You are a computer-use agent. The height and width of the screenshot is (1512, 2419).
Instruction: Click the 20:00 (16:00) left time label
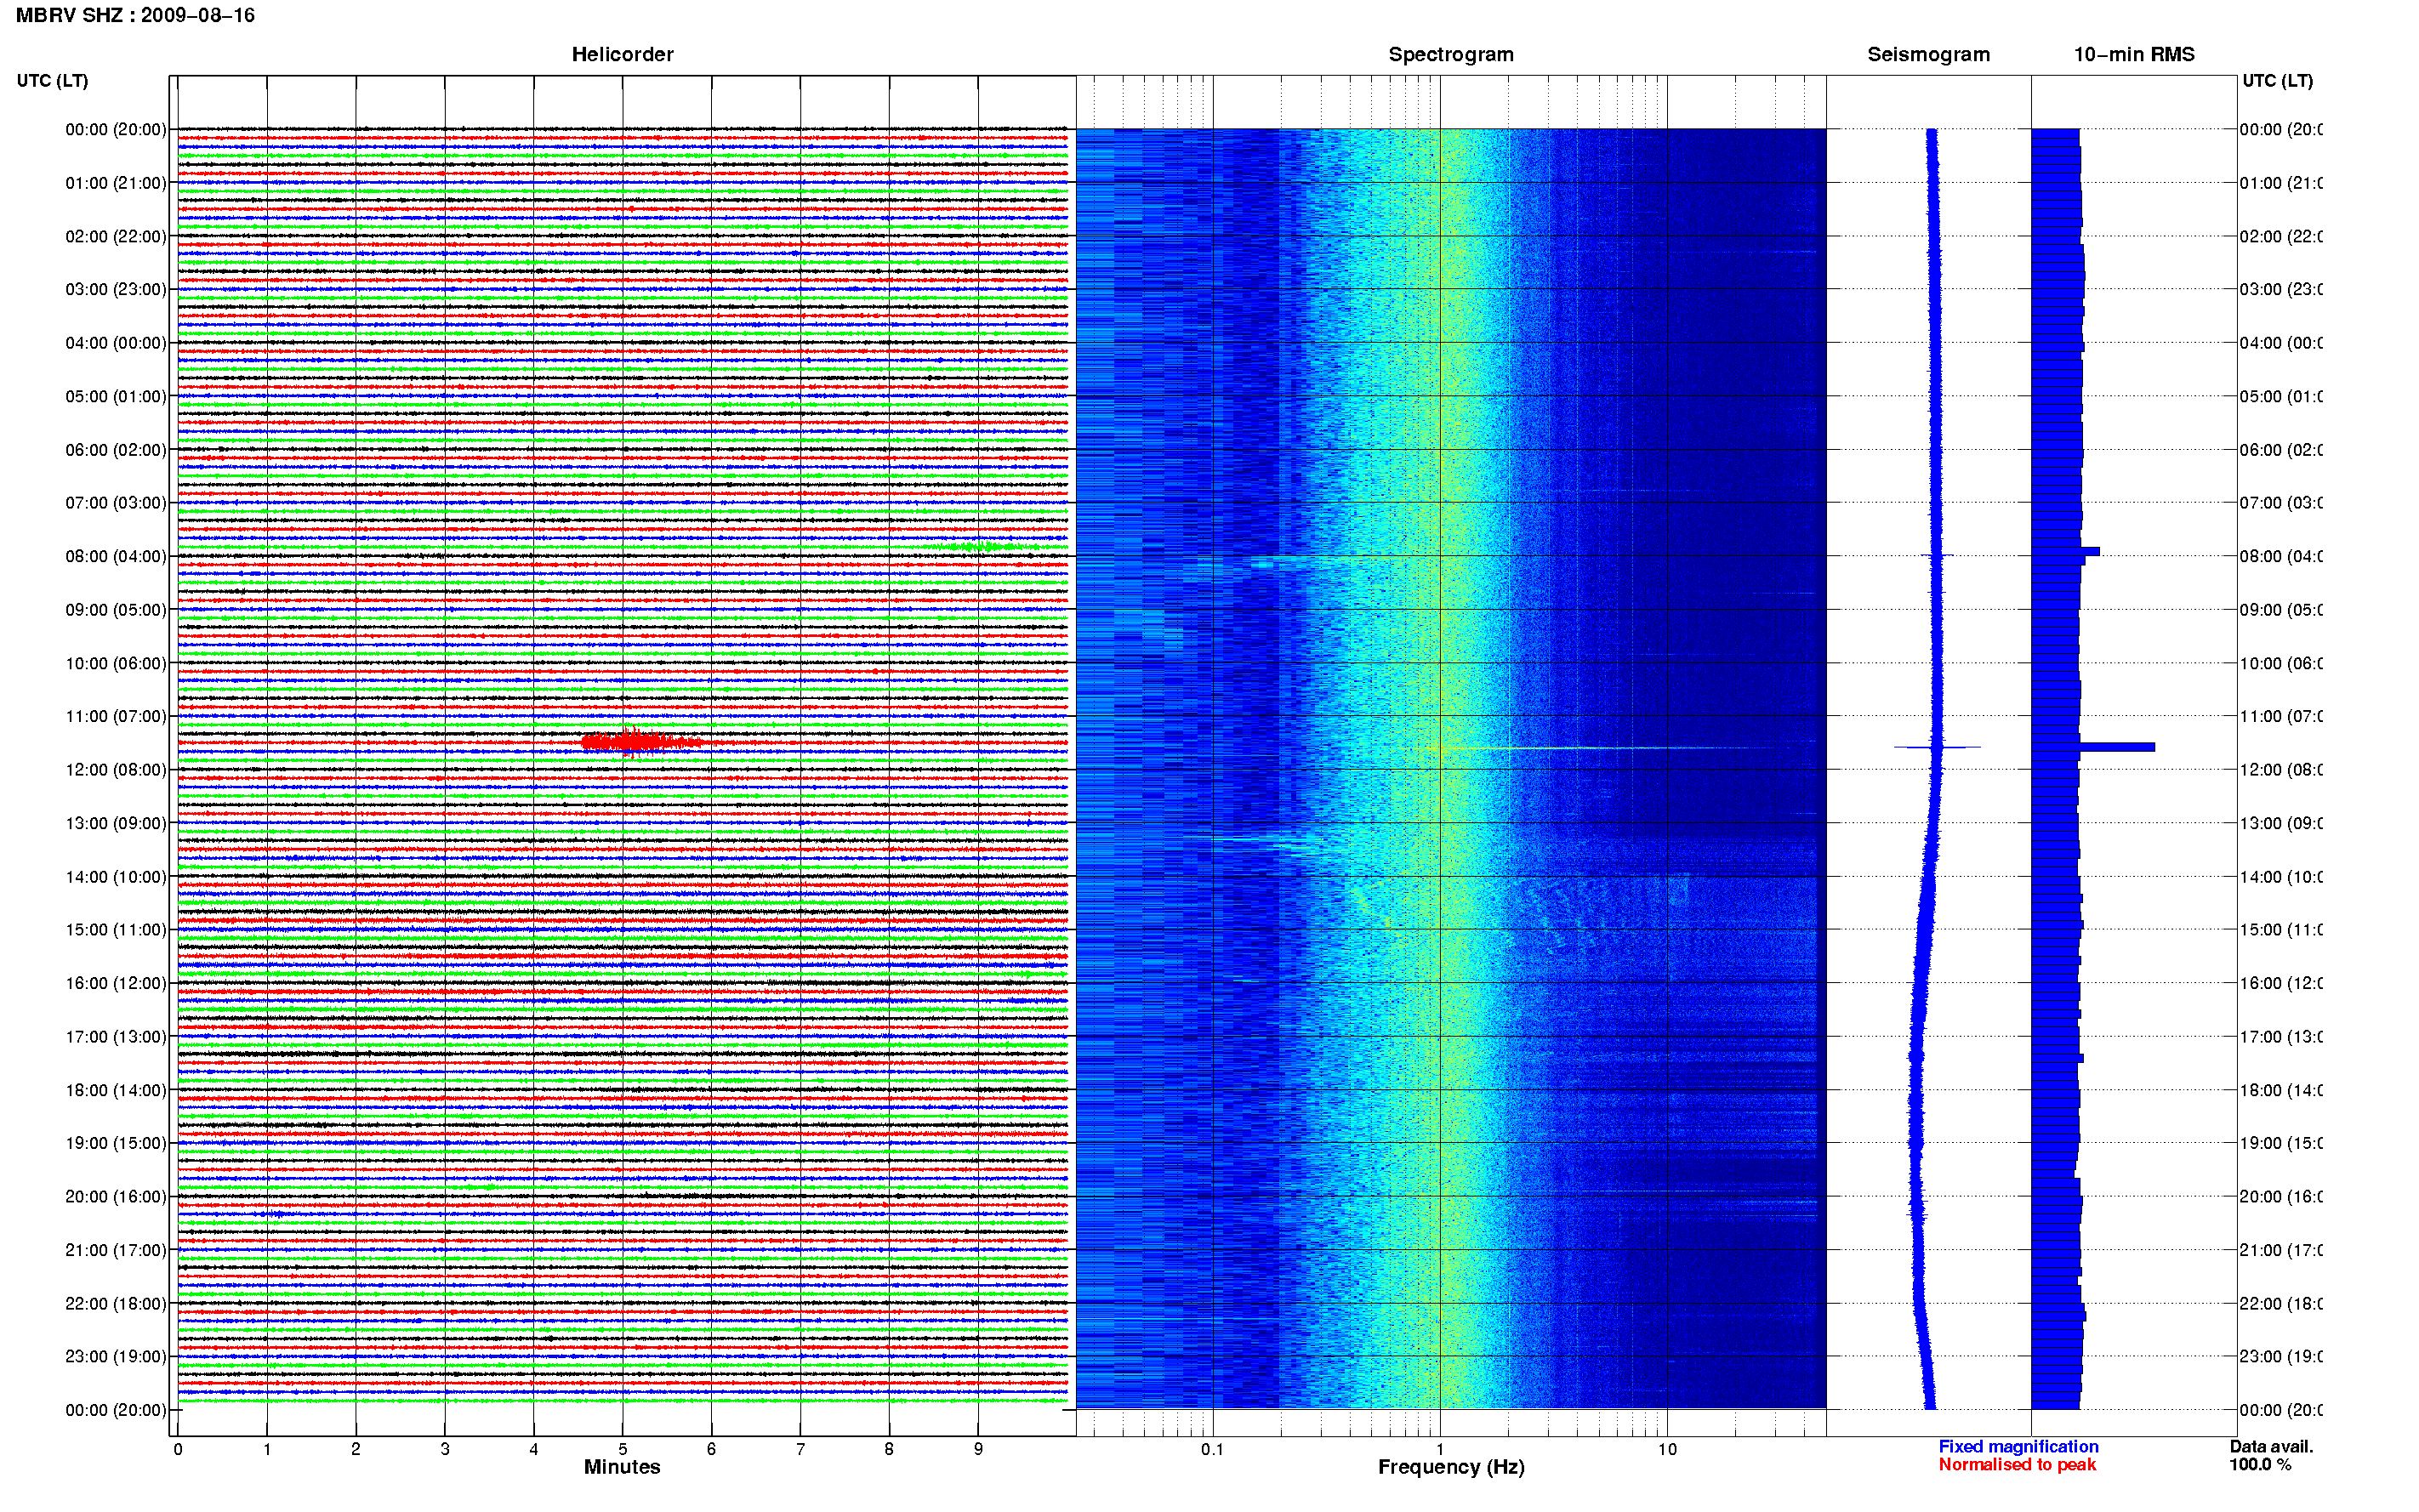[115, 1196]
